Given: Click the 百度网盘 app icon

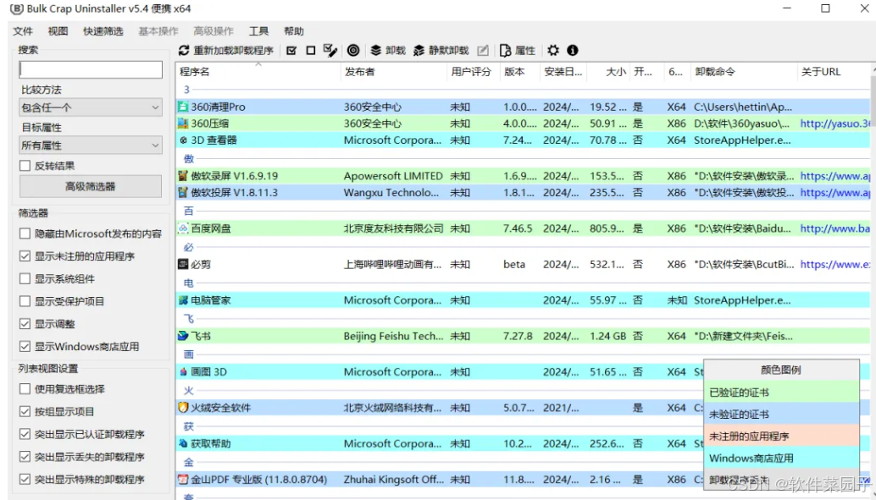Looking at the screenshot, I should tap(183, 228).
